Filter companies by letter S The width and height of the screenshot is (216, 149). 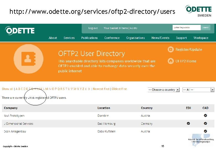tap(63, 89)
